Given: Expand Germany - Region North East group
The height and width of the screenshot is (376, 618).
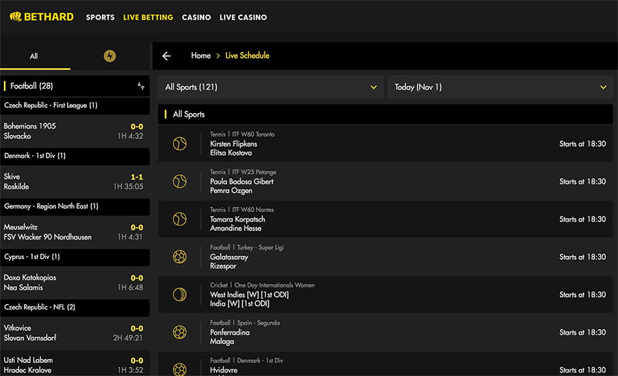Looking at the screenshot, I should click(x=75, y=206).
